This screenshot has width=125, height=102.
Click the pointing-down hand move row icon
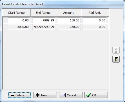pos(116,59)
